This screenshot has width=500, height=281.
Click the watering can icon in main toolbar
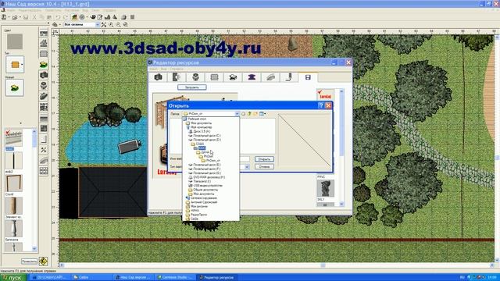point(93,17)
